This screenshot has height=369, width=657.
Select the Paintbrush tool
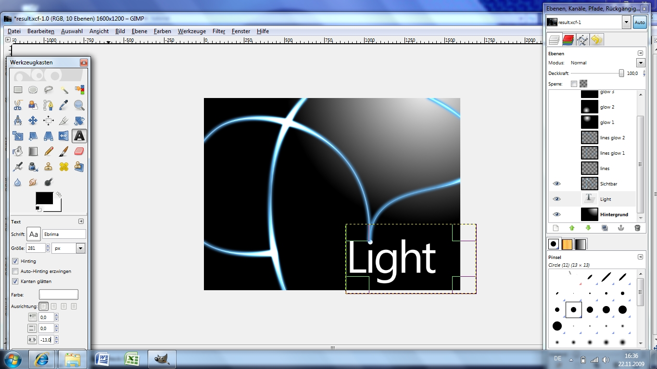click(64, 151)
